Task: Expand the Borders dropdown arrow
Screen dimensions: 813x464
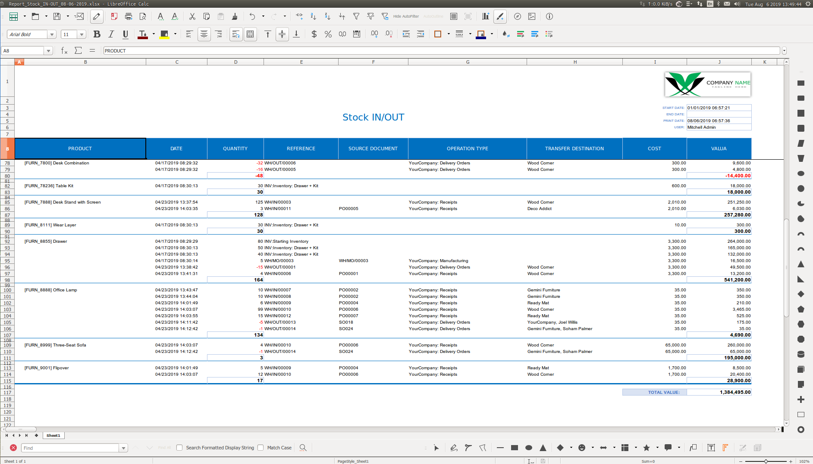Action: click(x=449, y=34)
